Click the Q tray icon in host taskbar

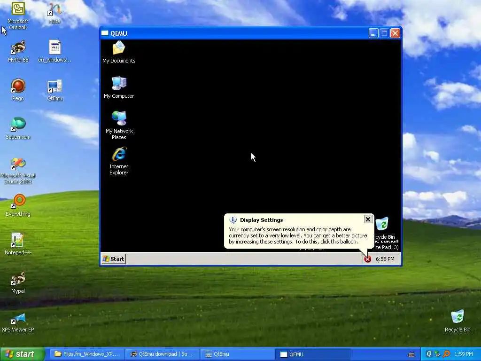click(x=429, y=354)
